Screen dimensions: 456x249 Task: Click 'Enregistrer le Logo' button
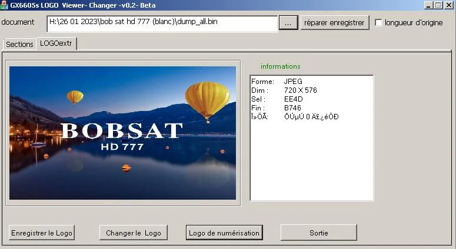[42, 233]
